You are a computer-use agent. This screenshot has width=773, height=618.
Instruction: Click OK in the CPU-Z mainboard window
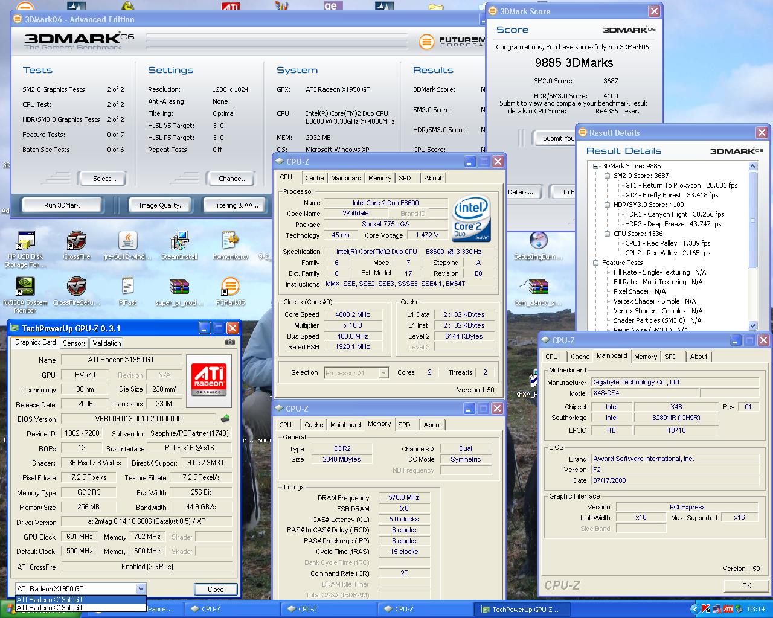(x=746, y=585)
